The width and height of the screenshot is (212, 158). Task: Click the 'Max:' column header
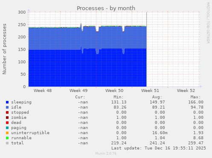click(x=196, y=97)
